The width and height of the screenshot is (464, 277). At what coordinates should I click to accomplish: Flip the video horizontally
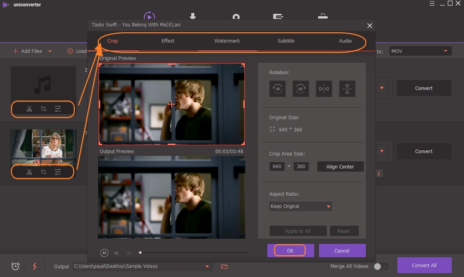tap(324, 89)
